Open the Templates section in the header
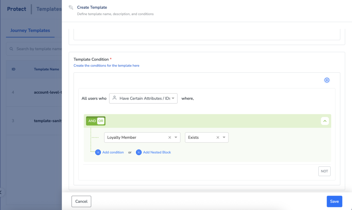Image resolution: width=352 pixels, height=210 pixels. [x=49, y=9]
